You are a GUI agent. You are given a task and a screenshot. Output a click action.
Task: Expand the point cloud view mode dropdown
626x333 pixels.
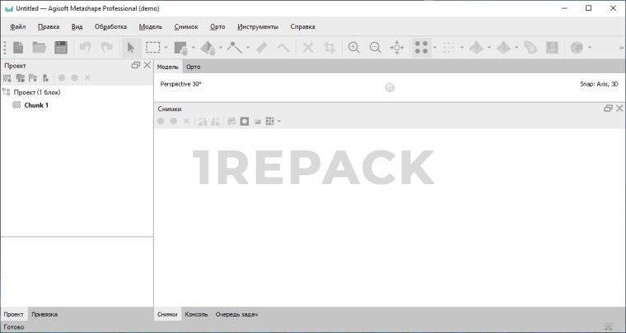point(435,48)
